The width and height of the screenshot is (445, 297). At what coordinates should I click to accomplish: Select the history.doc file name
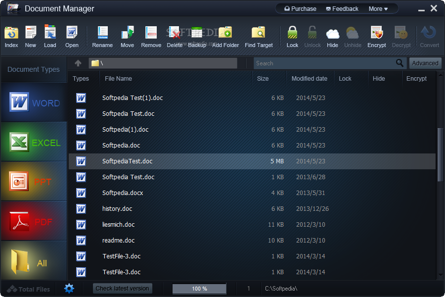117,209
